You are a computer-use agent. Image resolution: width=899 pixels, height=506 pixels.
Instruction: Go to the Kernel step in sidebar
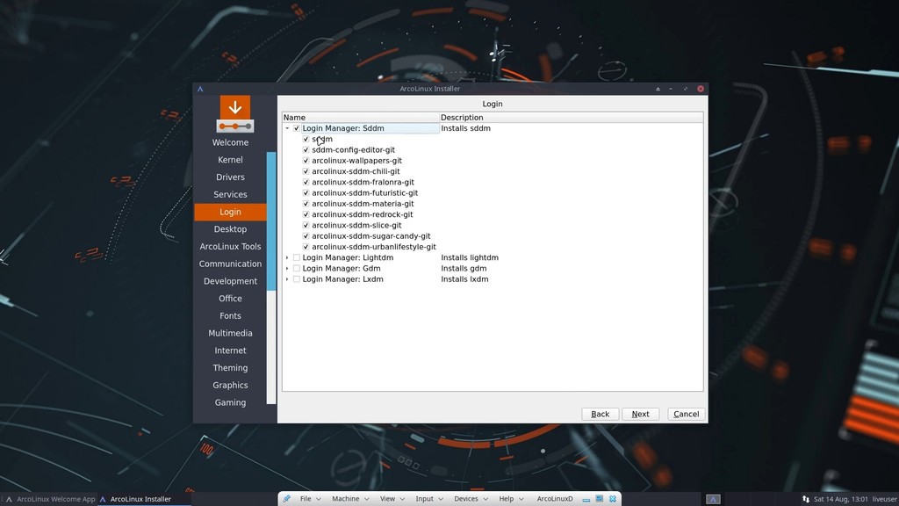click(x=231, y=160)
